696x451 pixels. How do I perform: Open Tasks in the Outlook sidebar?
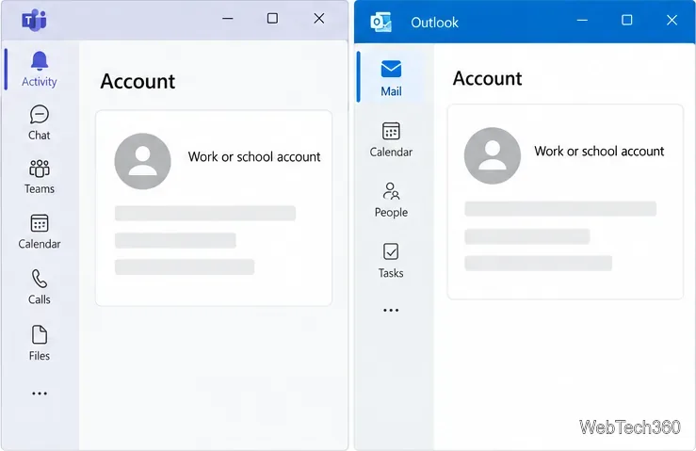(x=391, y=261)
